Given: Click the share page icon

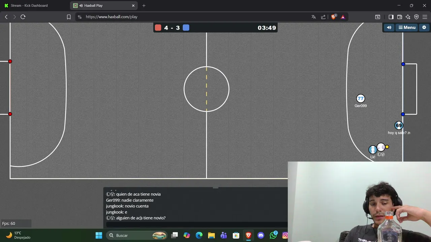Looking at the screenshot, I should point(323,17).
